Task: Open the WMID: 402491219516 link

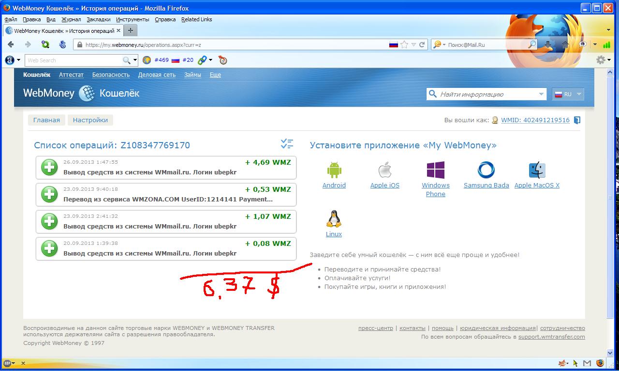Action: click(535, 120)
